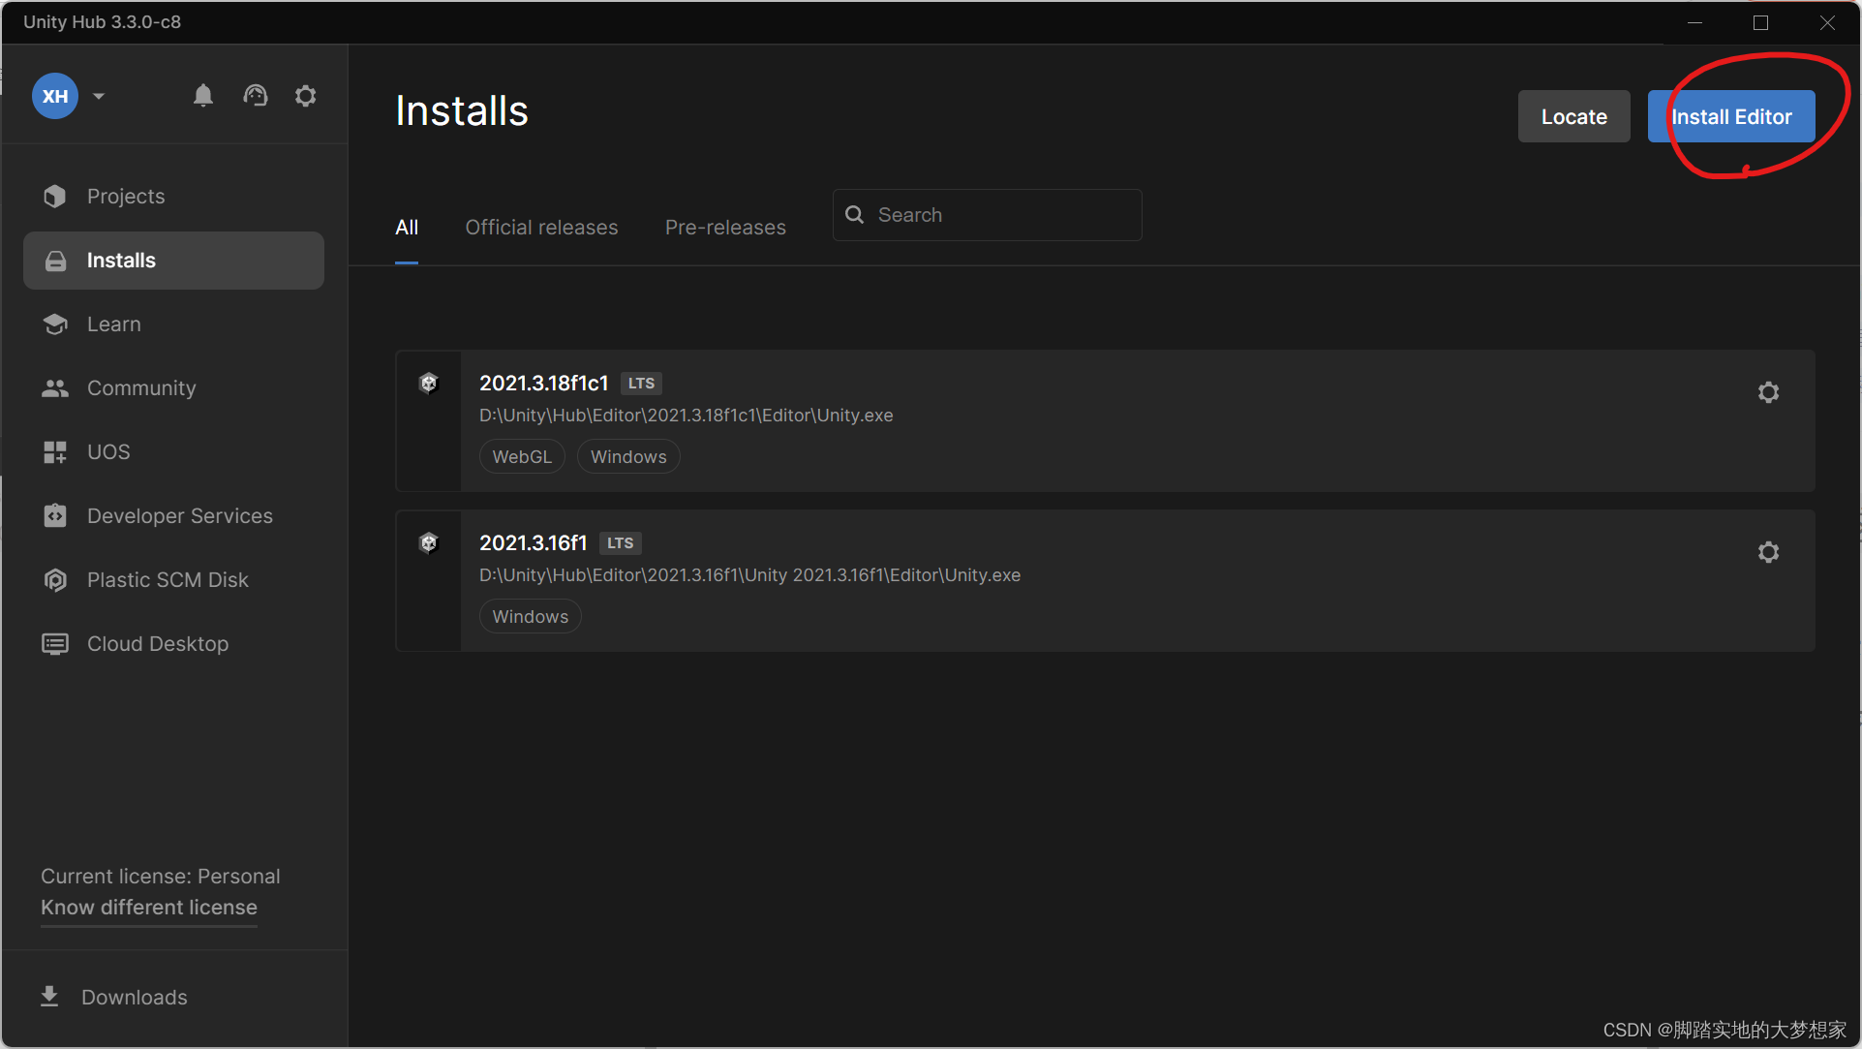Click Windows tag of 2021.3.18f1c1

pos(628,457)
